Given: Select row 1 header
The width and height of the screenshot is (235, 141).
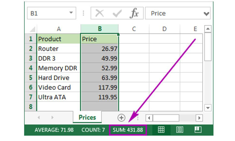Looking at the screenshot, I should pos(31,39).
